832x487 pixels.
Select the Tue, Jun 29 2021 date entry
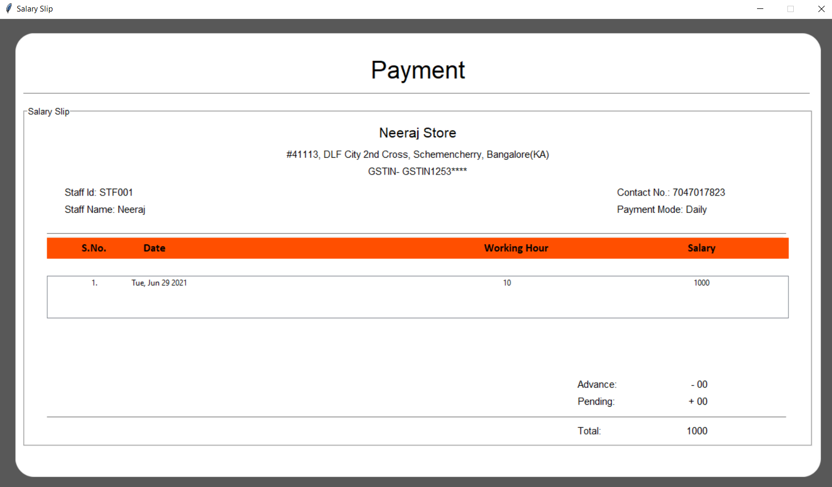coord(159,283)
